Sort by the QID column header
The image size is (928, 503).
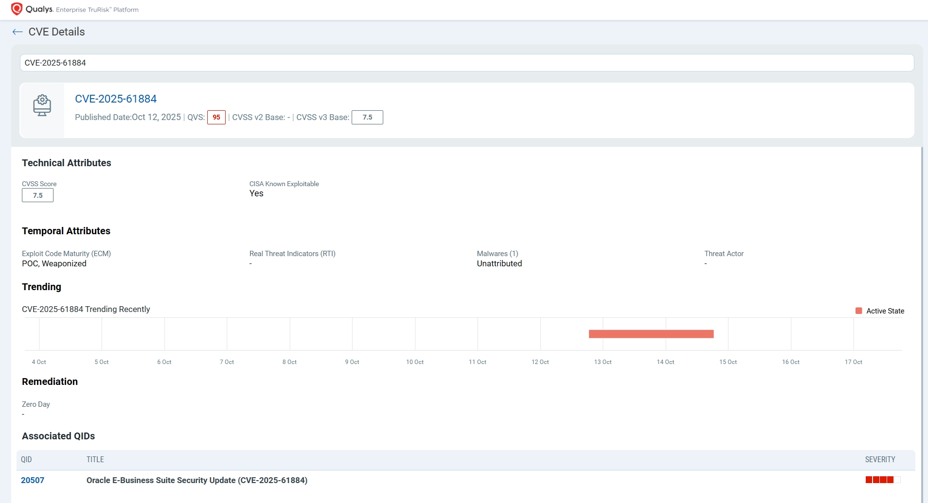coord(26,460)
